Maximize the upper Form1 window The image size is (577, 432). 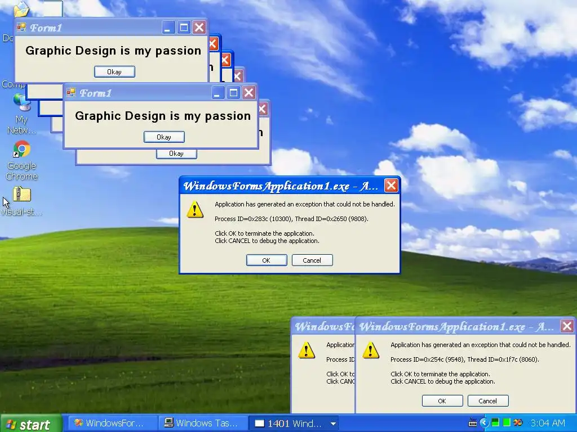click(184, 27)
